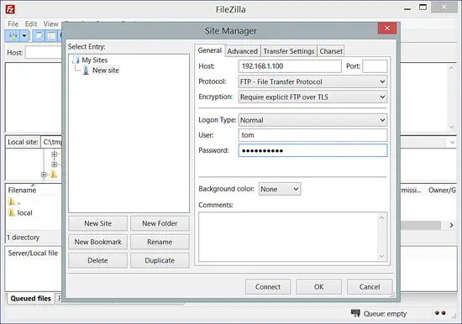Image resolution: width=462 pixels, height=324 pixels.
Task: Click the Delete button
Action: (97, 261)
